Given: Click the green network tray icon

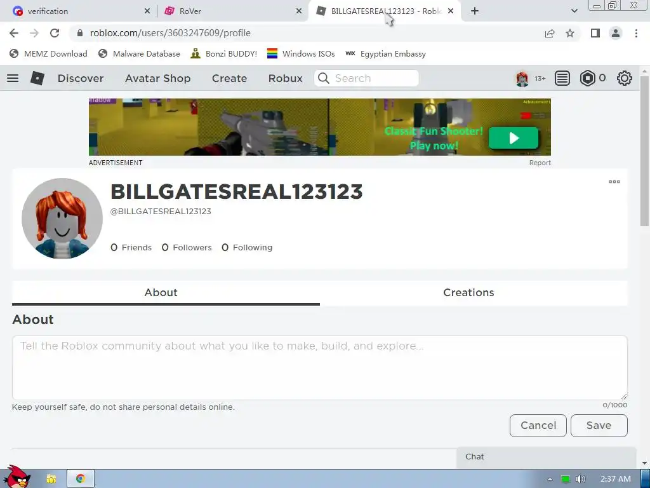Looking at the screenshot, I should (x=566, y=479).
